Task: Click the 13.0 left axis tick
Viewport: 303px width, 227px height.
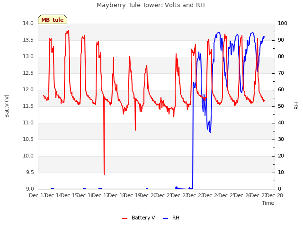Action: 28,57
